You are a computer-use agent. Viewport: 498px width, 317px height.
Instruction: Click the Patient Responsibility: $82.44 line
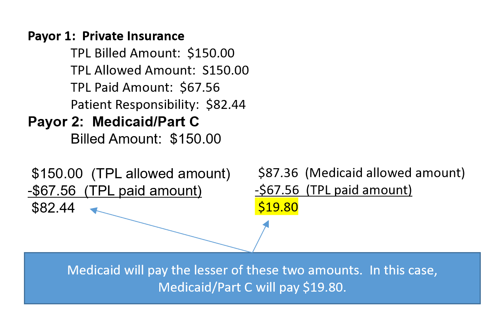[x=158, y=105]
